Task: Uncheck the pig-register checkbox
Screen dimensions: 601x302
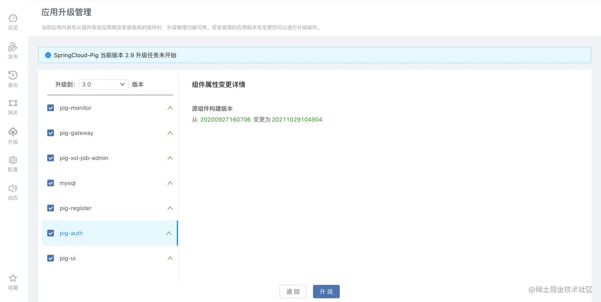Action: (50, 208)
